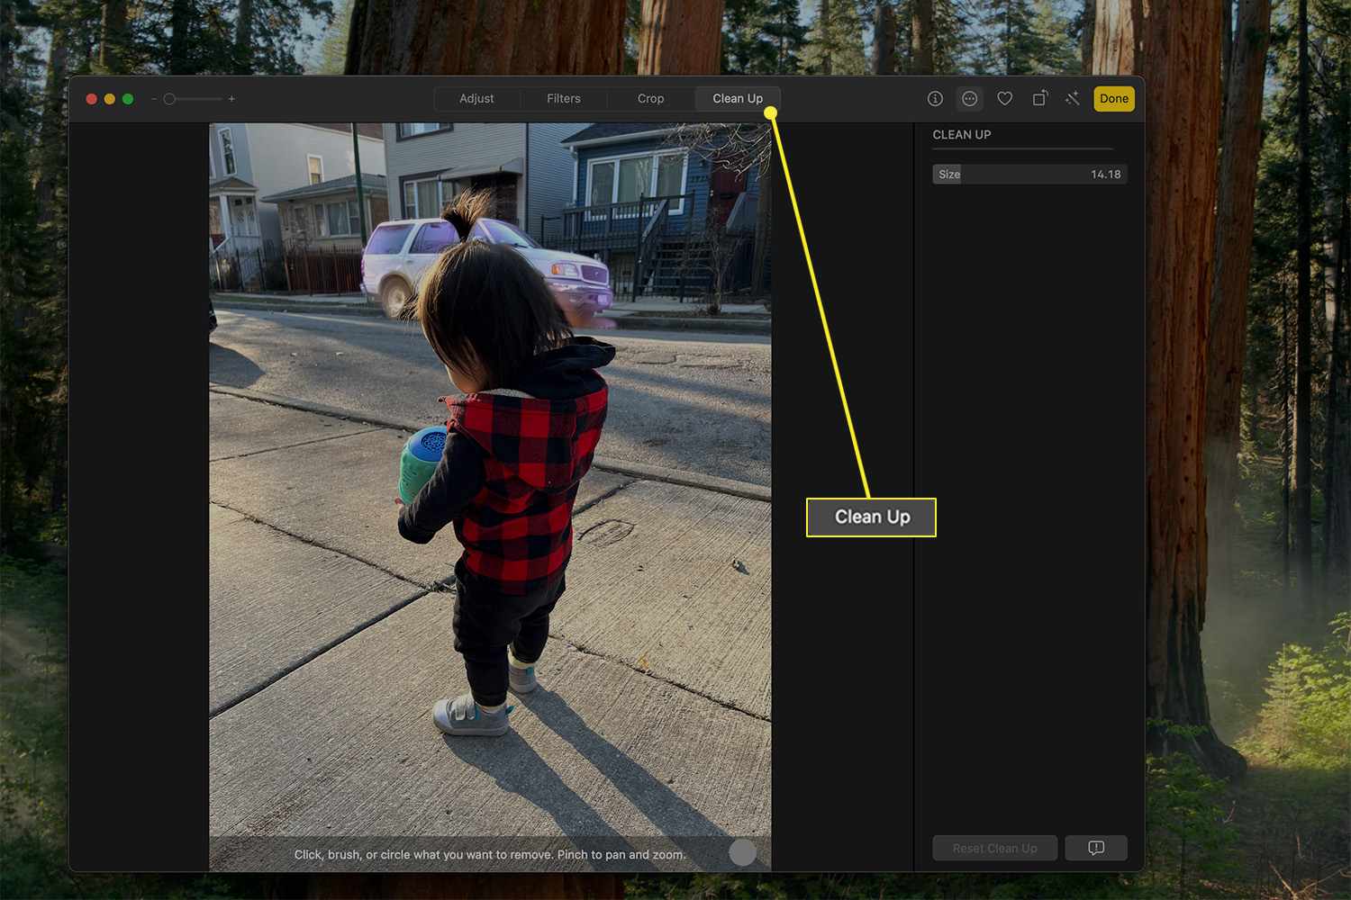Select the Clean Up tab
This screenshot has width=1351, height=900.
[737, 99]
